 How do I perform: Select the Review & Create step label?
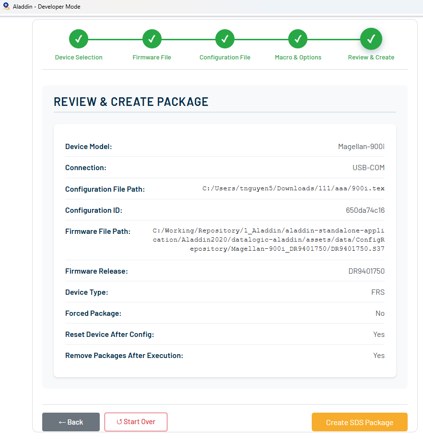(371, 58)
